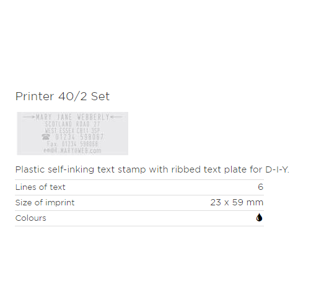311x308 pixels.
Task: Click phone number 01234 598067 in imprint
Action: point(79,137)
